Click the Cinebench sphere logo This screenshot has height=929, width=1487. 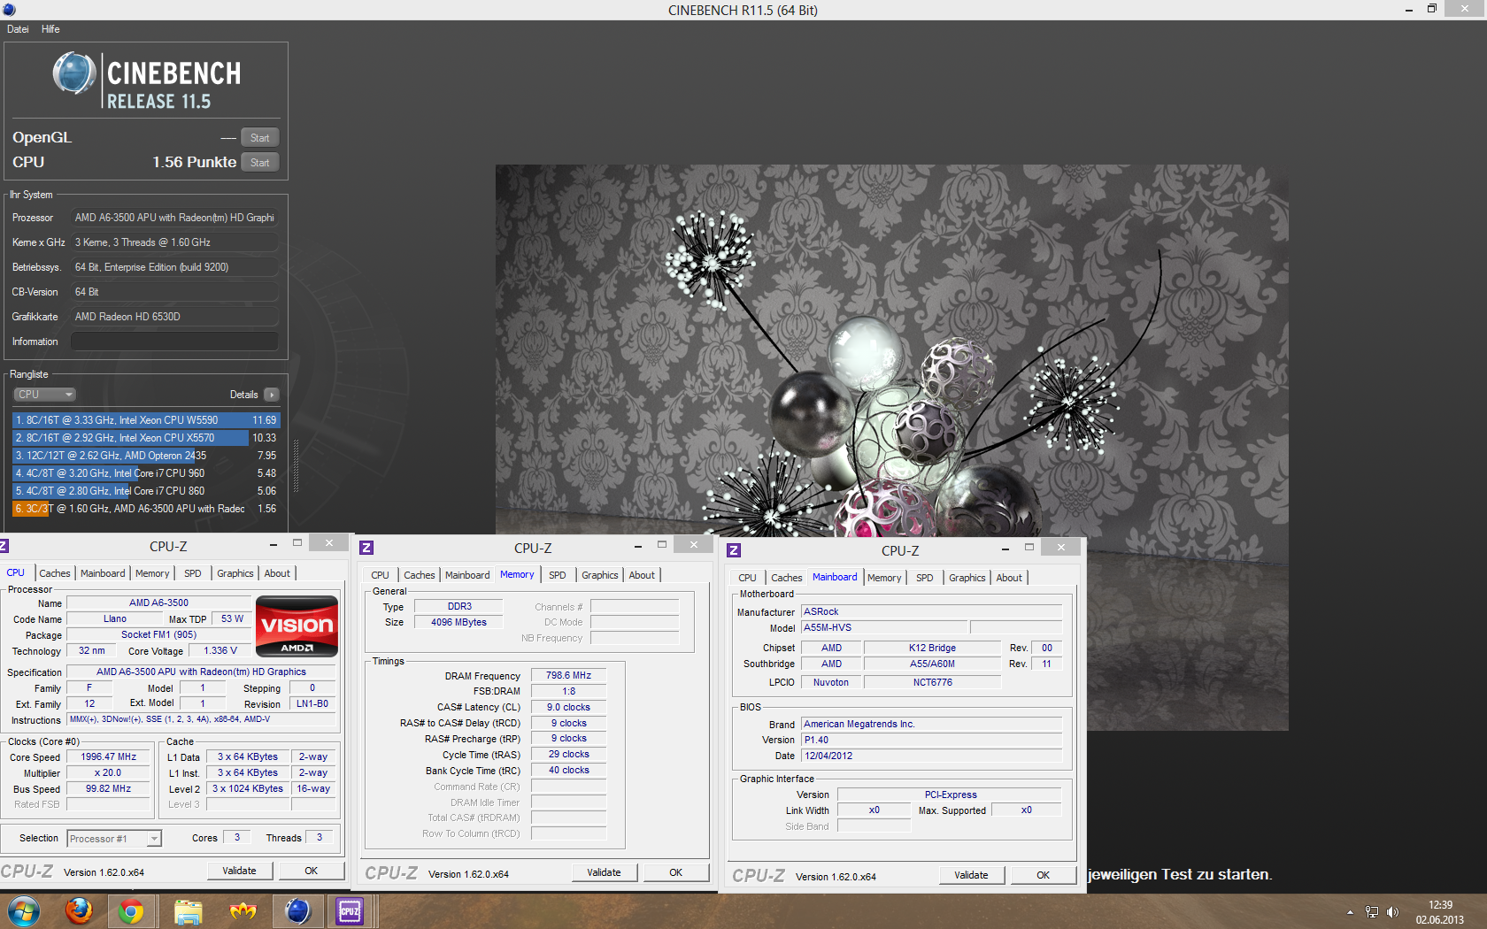(x=74, y=73)
